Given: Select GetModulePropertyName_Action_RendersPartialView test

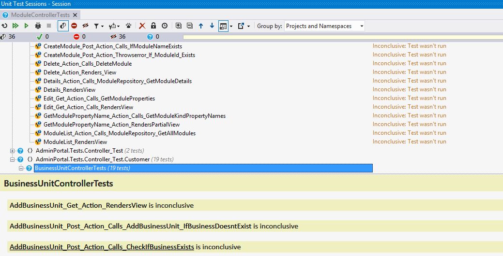Looking at the screenshot, I should click(112, 124).
